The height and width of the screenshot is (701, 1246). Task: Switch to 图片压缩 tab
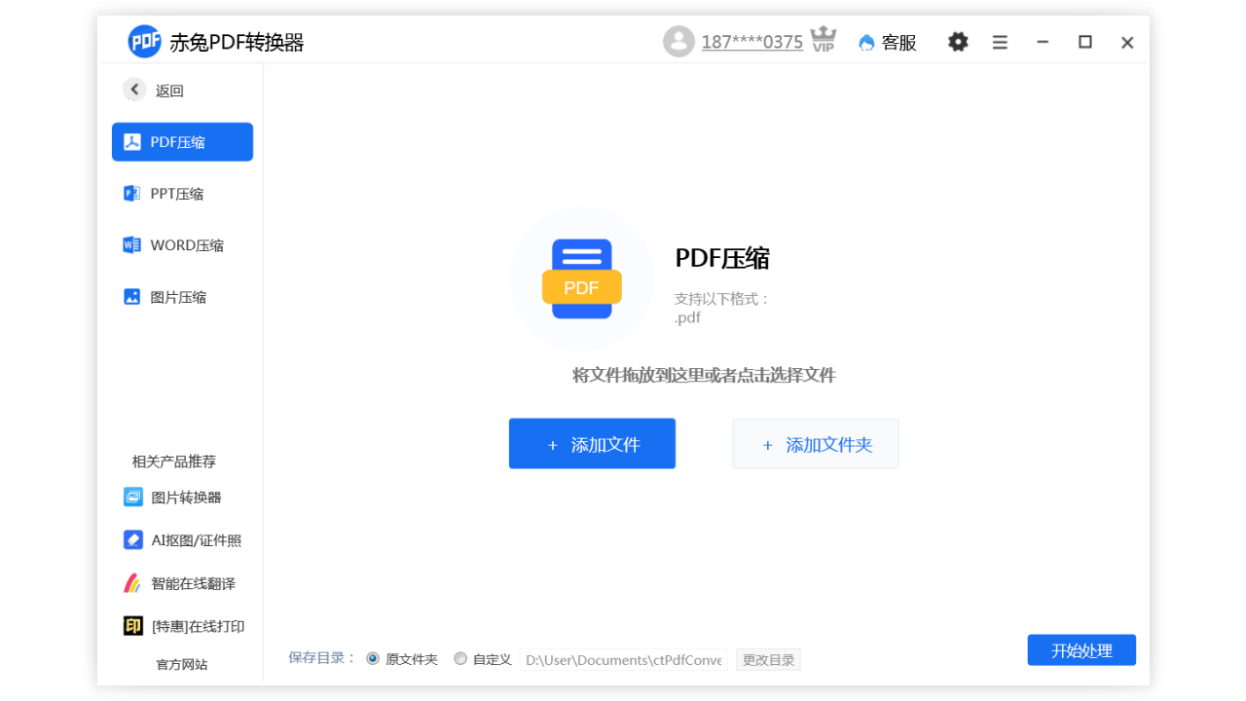[183, 297]
